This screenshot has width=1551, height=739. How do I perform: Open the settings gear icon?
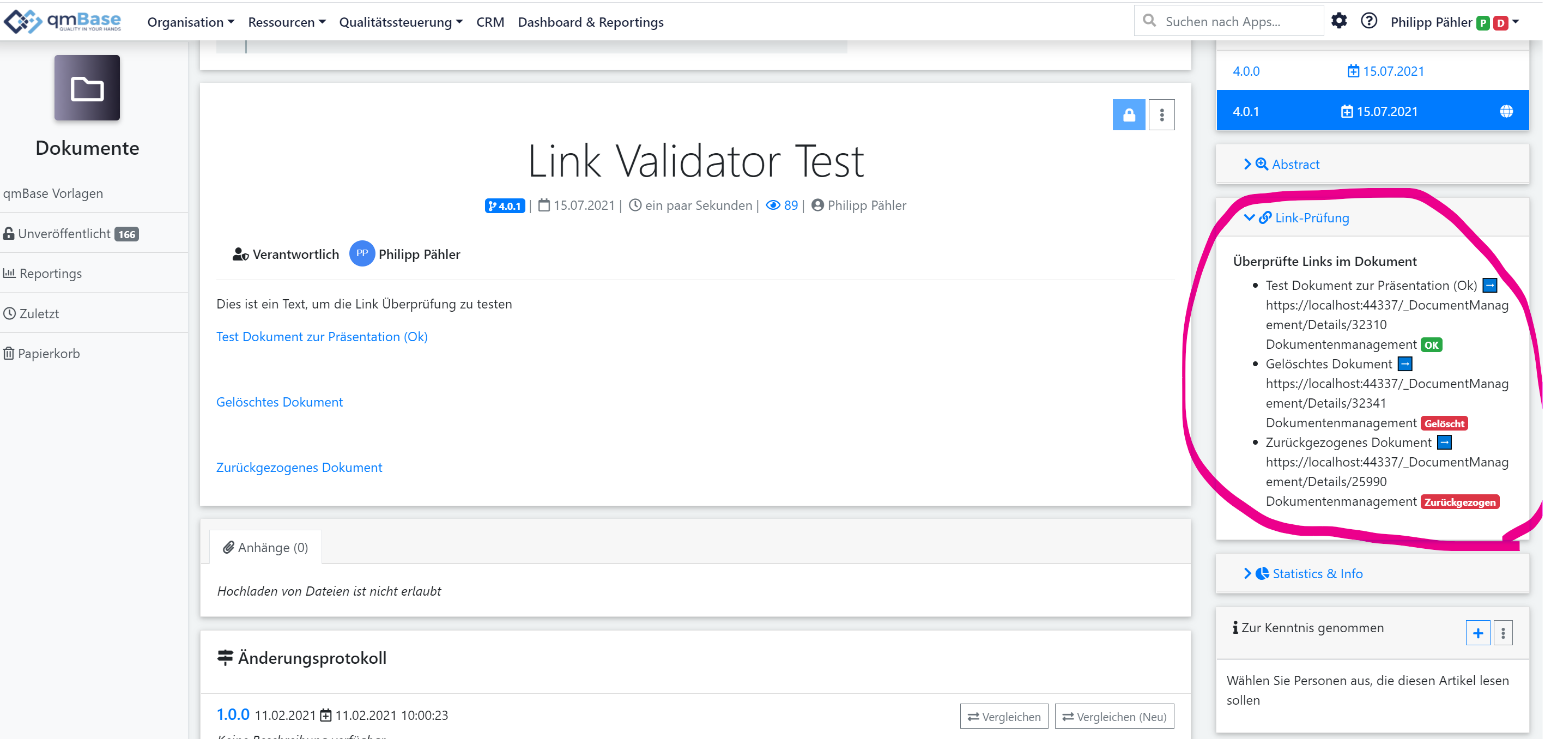1338,21
